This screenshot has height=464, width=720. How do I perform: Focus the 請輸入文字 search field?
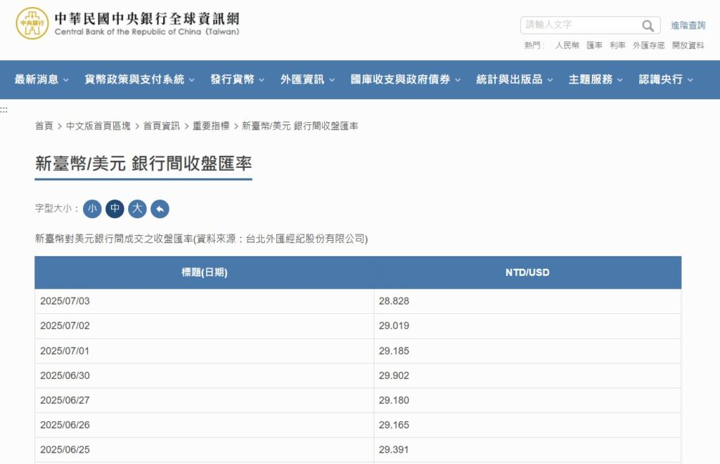[580, 25]
